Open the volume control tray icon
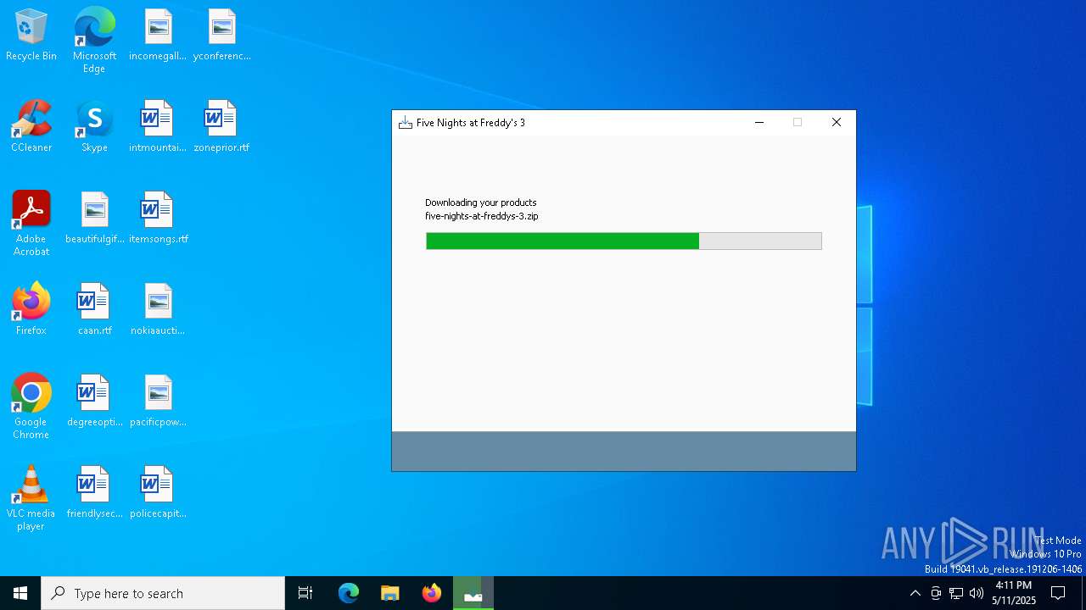Screen dimensions: 1086x610 (977, 593)
